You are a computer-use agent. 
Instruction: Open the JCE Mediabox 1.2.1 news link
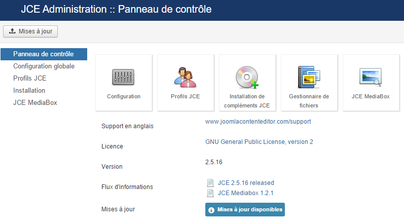tap(246, 193)
